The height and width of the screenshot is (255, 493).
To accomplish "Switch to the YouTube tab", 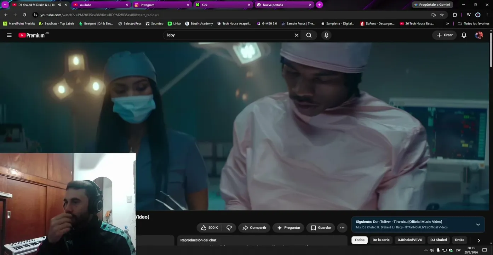I will (x=100, y=5).
